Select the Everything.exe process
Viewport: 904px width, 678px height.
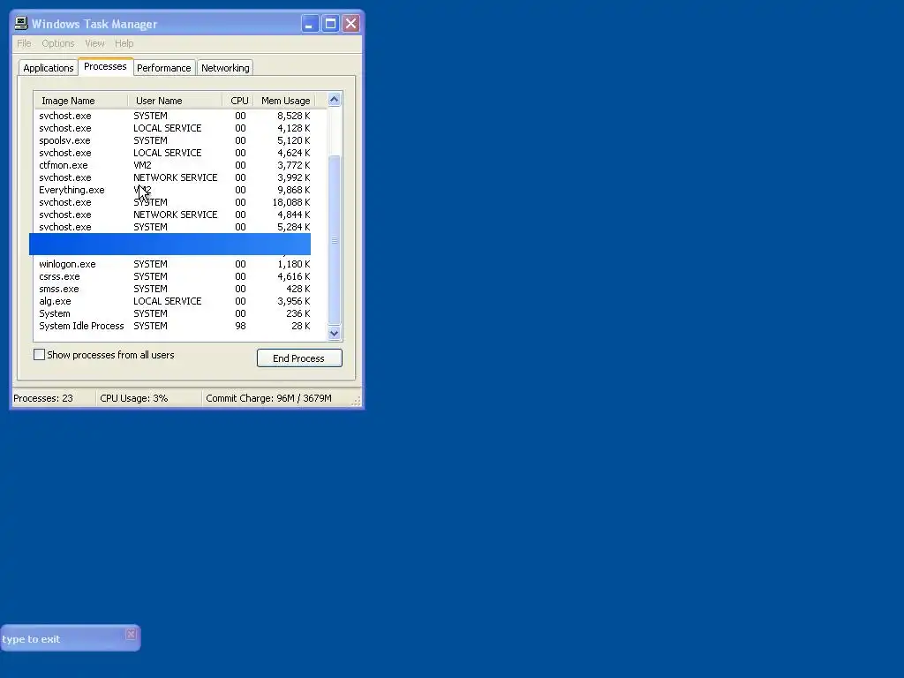pos(174,190)
